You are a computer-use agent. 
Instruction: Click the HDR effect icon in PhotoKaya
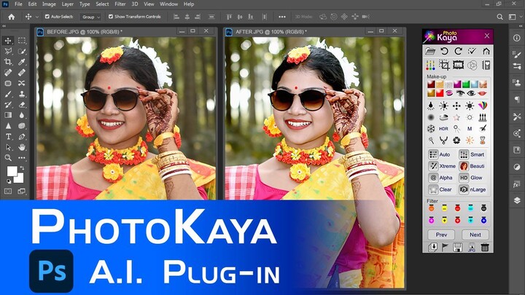tap(443, 128)
